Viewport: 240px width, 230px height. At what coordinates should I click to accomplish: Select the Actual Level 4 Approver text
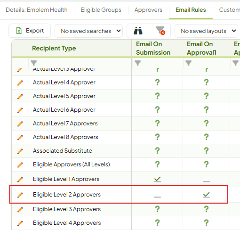click(64, 82)
